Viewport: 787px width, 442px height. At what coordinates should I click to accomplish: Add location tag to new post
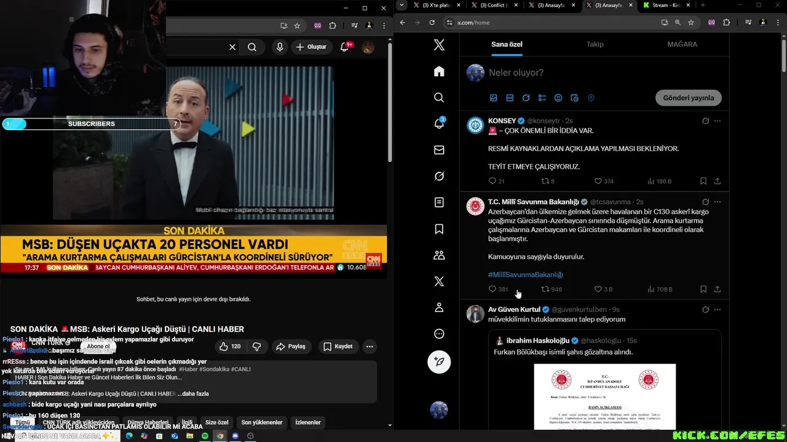591,98
